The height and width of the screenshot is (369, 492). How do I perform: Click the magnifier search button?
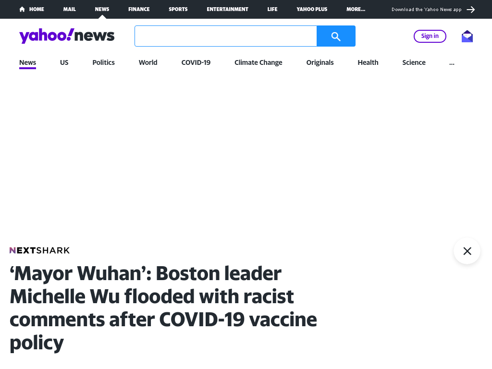[x=336, y=36]
